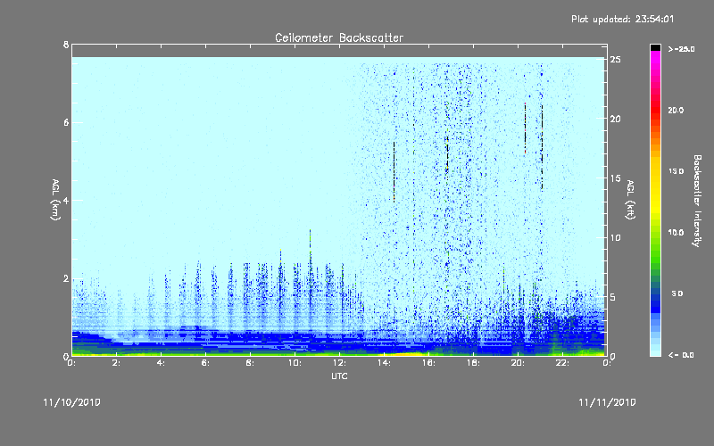Click the left 'AGL (km)' axis label

coord(55,200)
